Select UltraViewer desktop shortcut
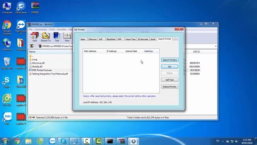The width and height of the screenshot is (257, 145). [x=21, y=8]
